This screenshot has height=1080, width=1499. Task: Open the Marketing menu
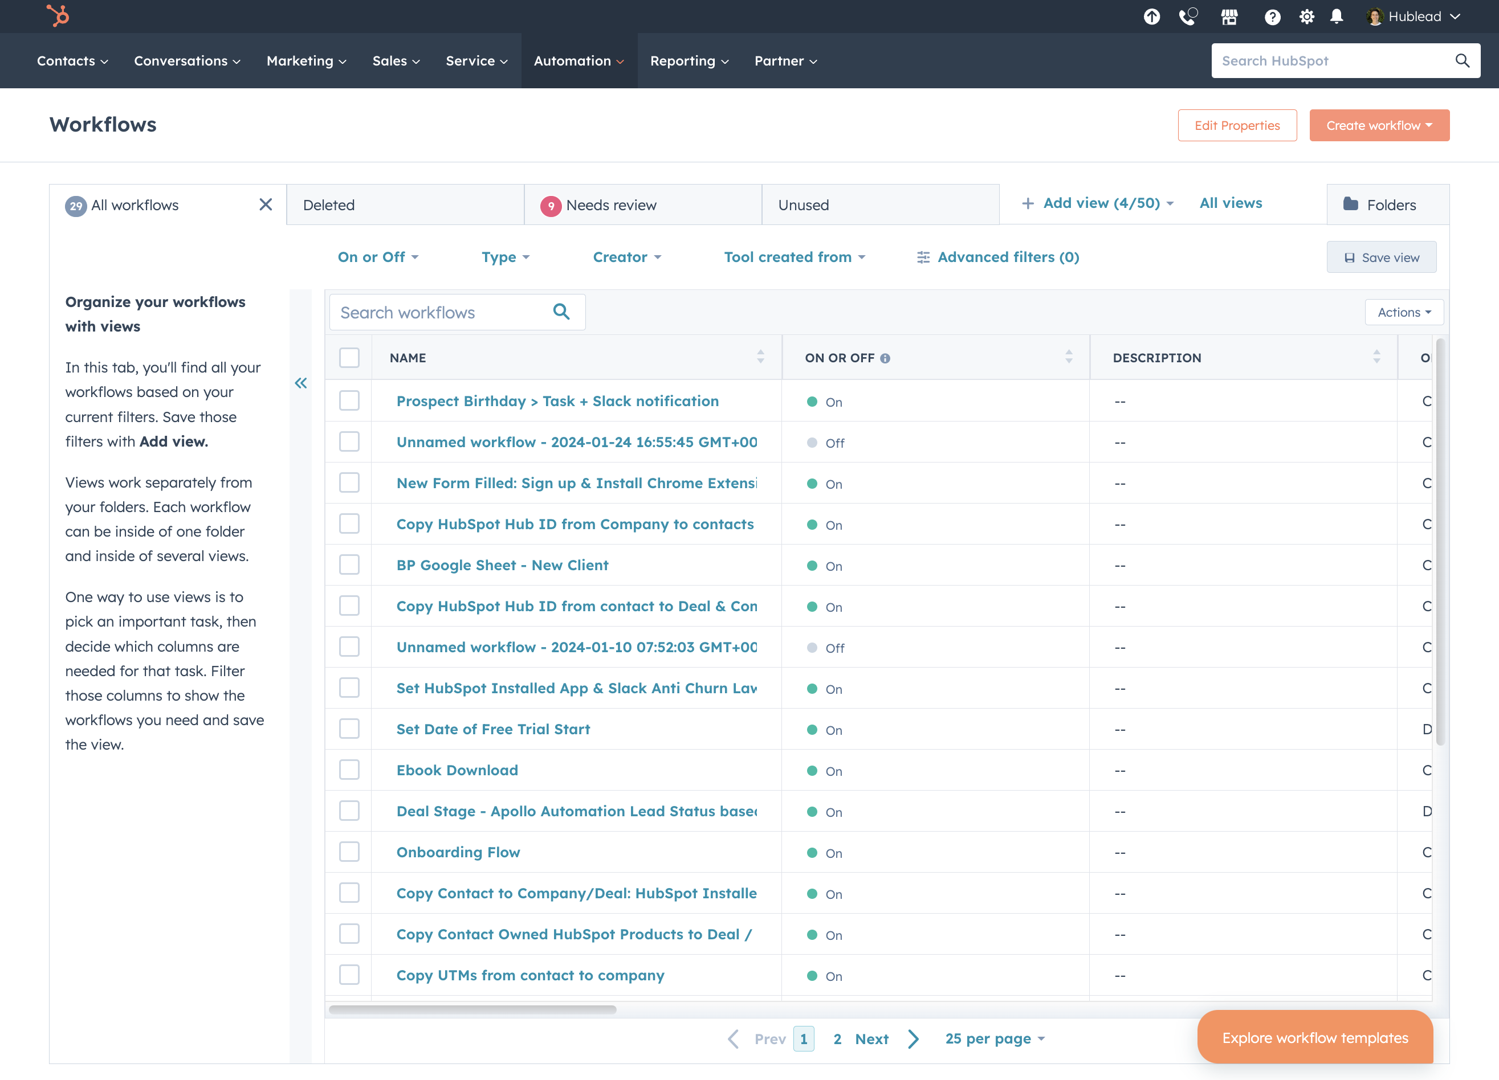tap(307, 61)
